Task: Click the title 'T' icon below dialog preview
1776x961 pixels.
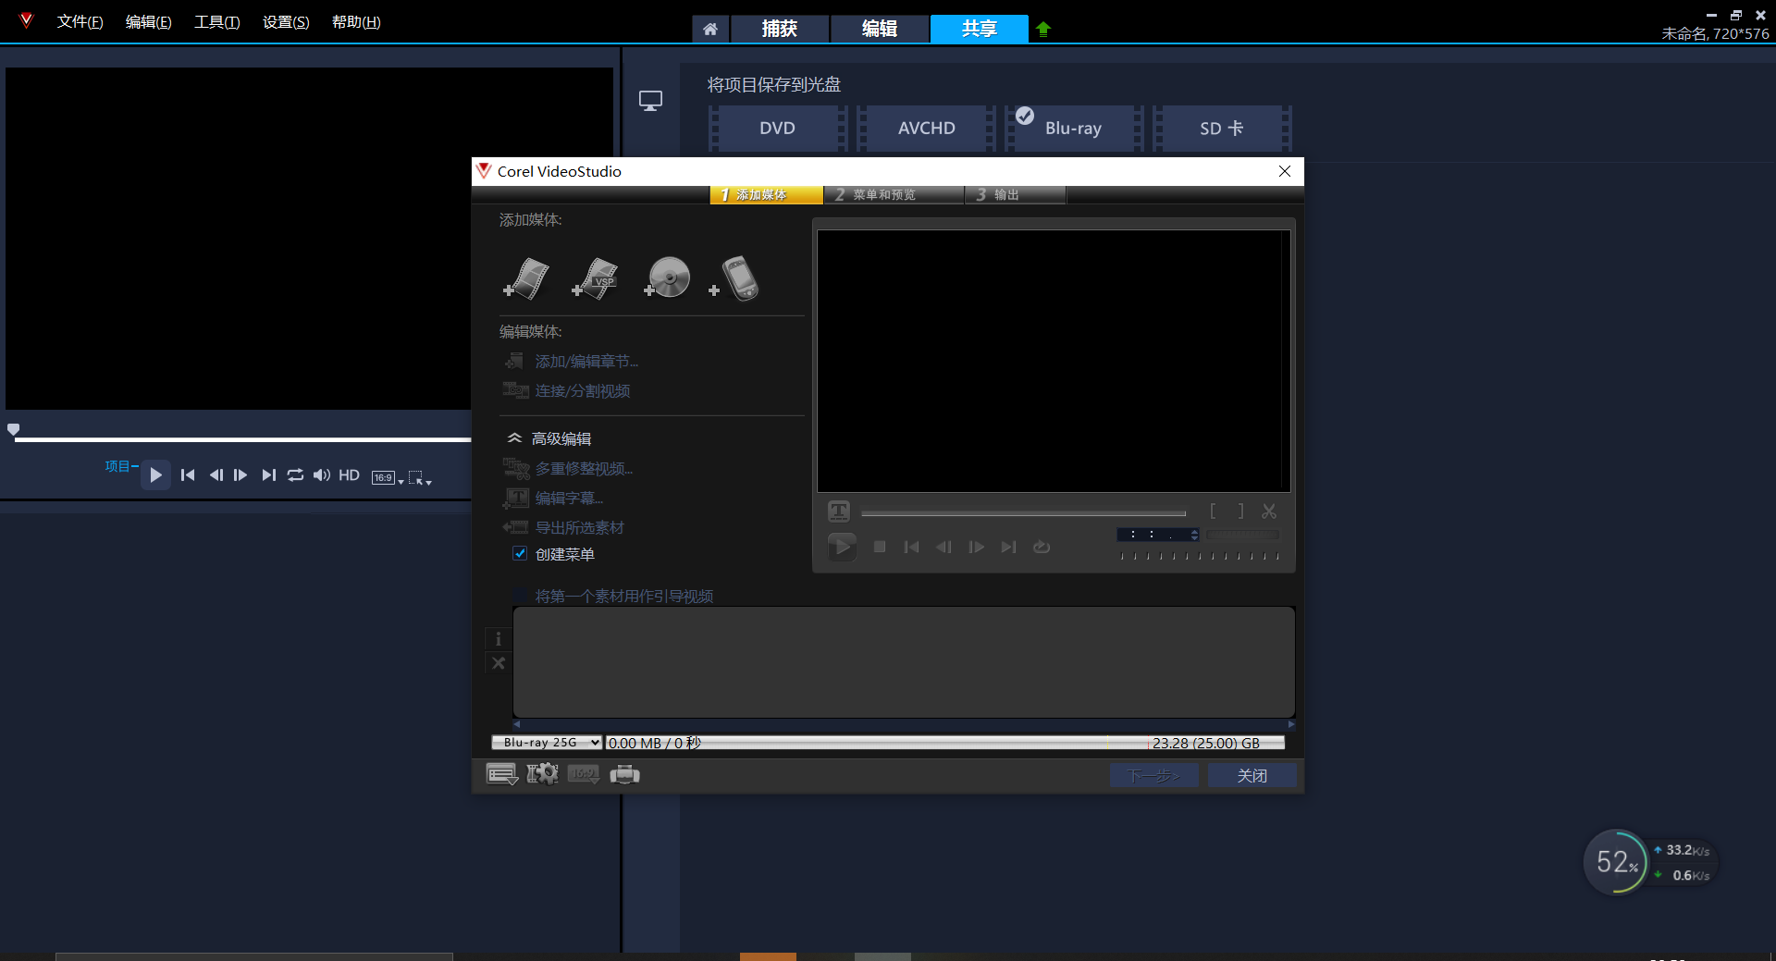Action: click(839, 511)
